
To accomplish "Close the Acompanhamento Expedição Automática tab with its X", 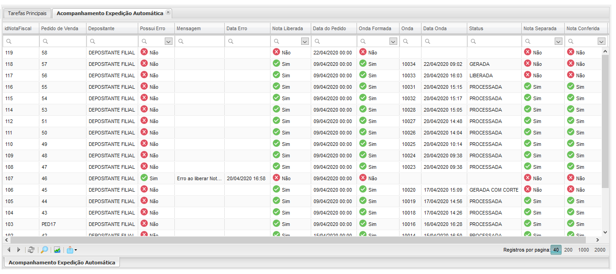I will coord(168,12).
